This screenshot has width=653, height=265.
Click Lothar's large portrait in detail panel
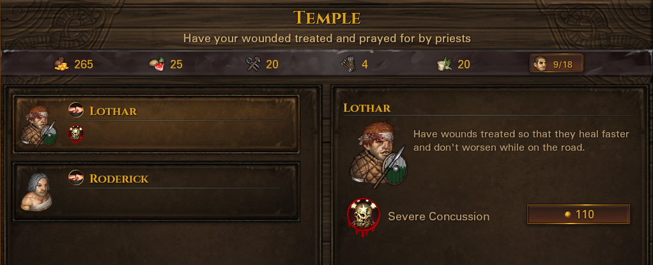(x=378, y=155)
